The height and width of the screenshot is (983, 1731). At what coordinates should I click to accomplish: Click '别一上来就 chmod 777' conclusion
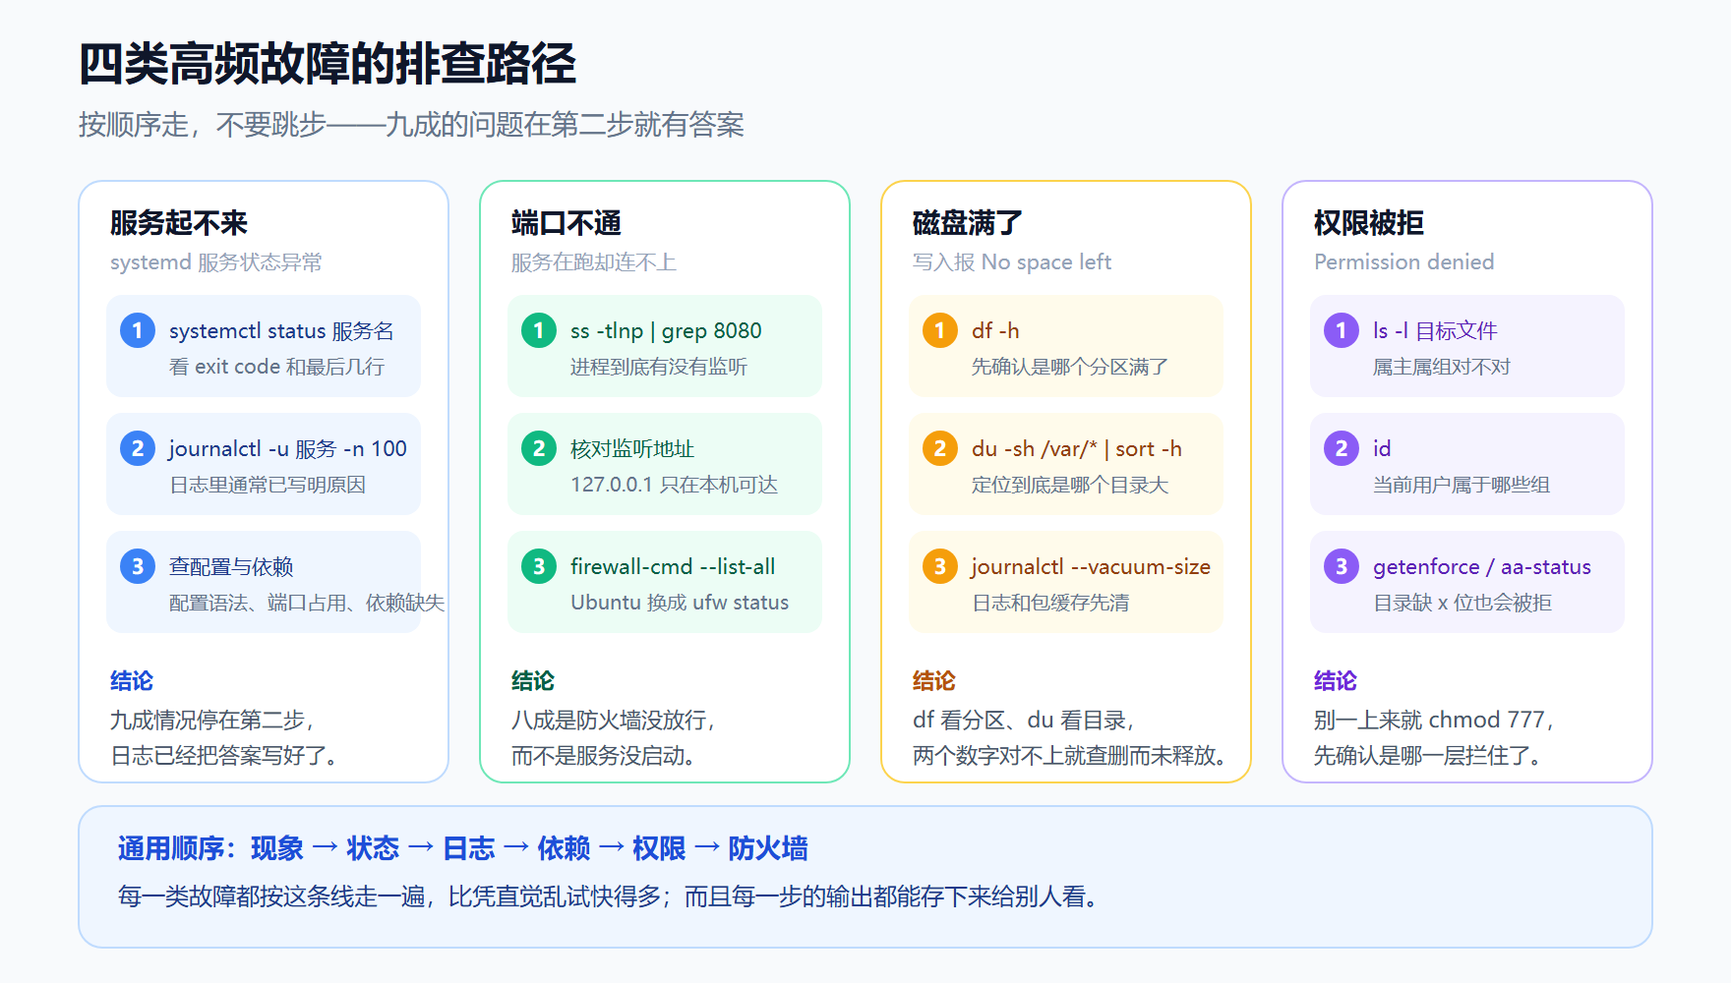(x=1433, y=720)
